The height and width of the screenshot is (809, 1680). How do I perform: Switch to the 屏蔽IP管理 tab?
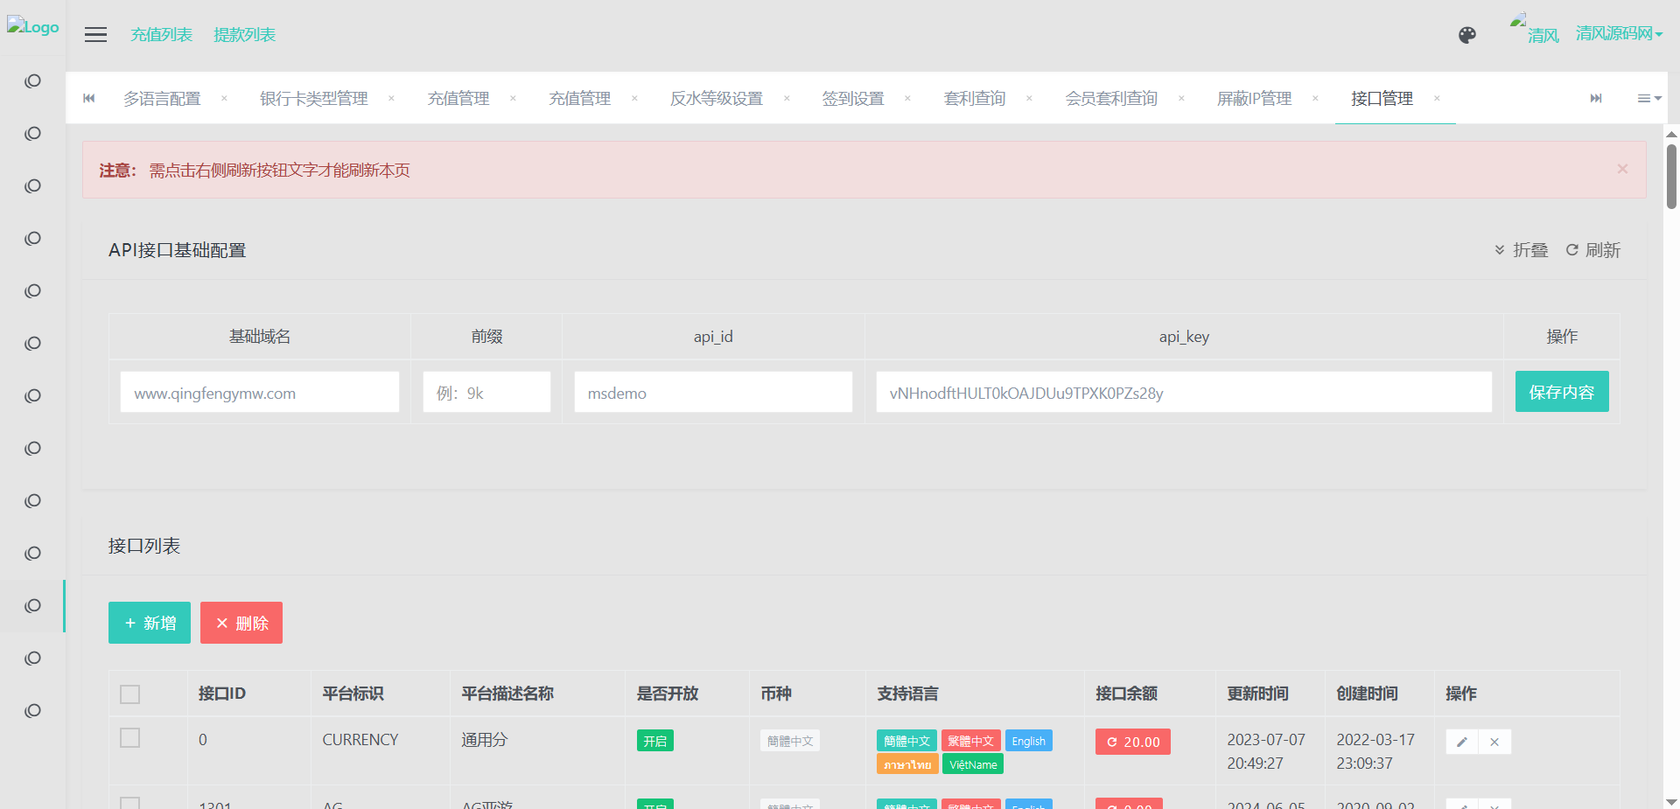[x=1255, y=99]
